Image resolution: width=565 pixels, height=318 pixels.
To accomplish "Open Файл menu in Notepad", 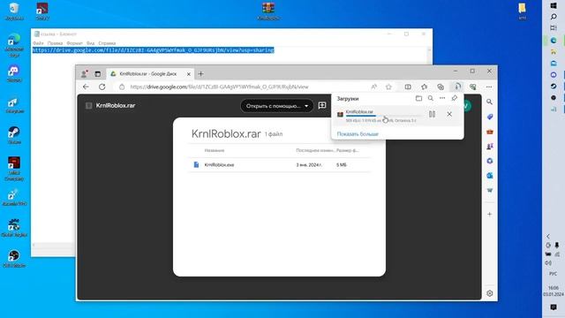I will [x=38, y=43].
